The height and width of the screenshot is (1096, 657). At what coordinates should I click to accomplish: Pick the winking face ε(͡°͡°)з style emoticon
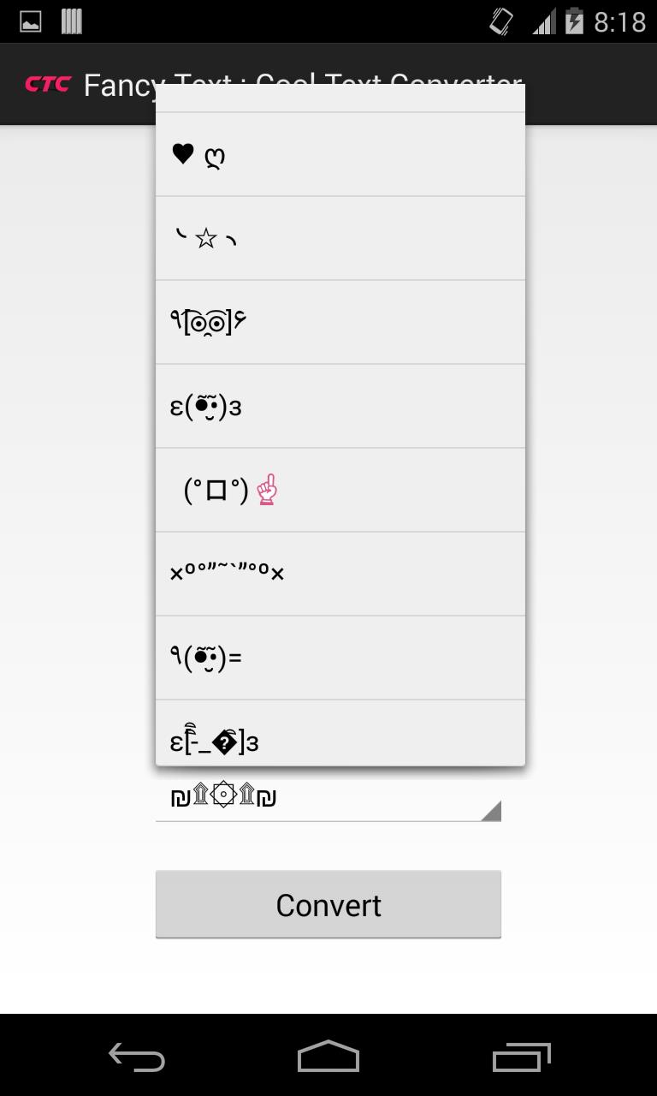coord(340,406)
